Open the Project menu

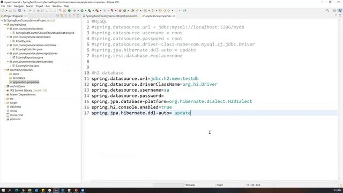(x=39, y=6)
